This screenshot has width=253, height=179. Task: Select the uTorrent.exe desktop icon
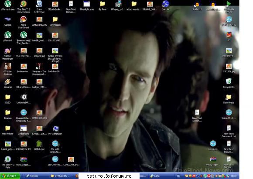(x=8, y=6)
